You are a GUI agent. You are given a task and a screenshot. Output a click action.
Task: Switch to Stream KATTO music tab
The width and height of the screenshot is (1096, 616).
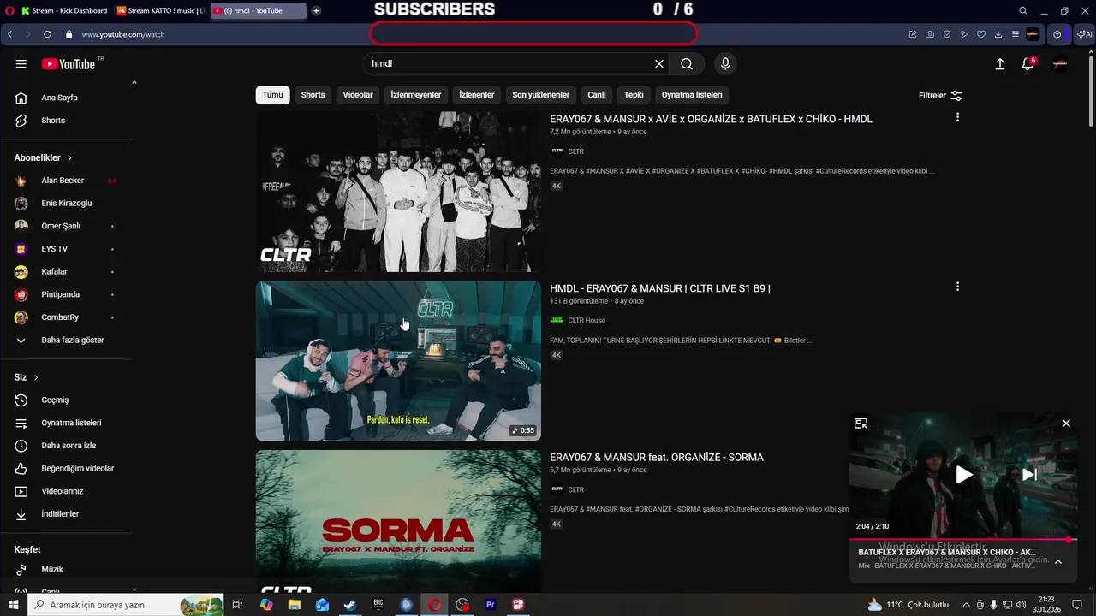point(161,11)
